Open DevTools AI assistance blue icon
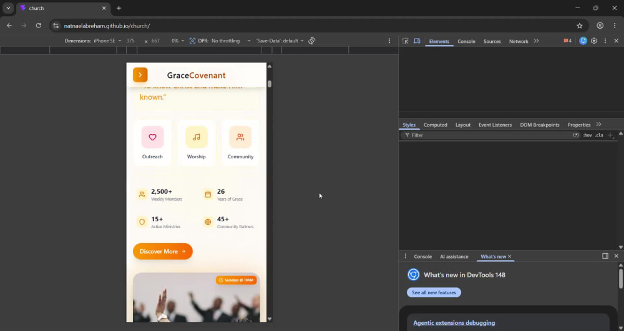Screen dimensions: 624x331 tap(583, 41)
